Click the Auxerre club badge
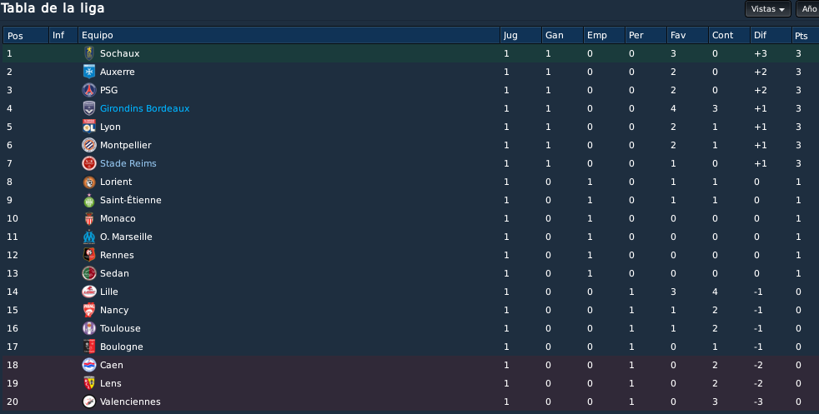819x414 pixels. (88, 72)
